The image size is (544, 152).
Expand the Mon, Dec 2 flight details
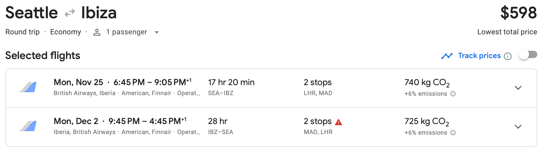pos(518,127)
